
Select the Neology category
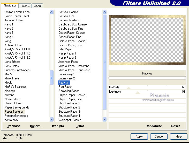click(x=10, y=91)
